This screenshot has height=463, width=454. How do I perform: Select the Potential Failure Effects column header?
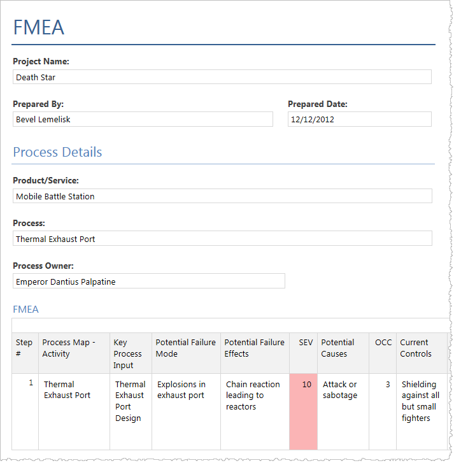(255, 353)
